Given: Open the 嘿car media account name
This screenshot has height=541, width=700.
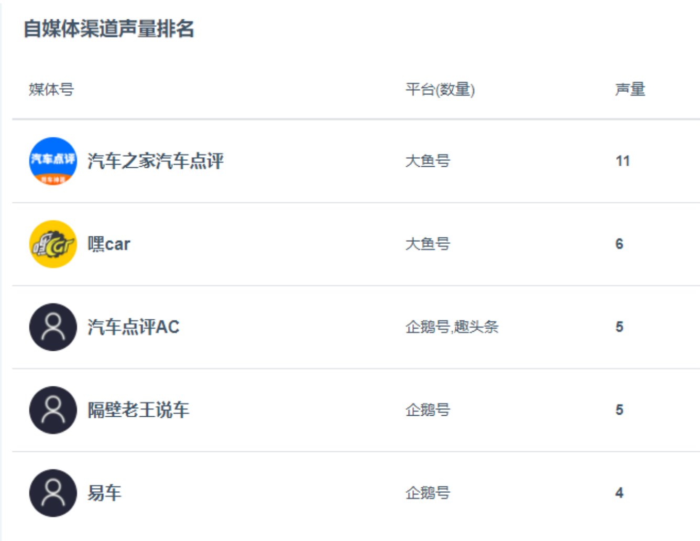Looking at the screenshot, I should 109,244.
